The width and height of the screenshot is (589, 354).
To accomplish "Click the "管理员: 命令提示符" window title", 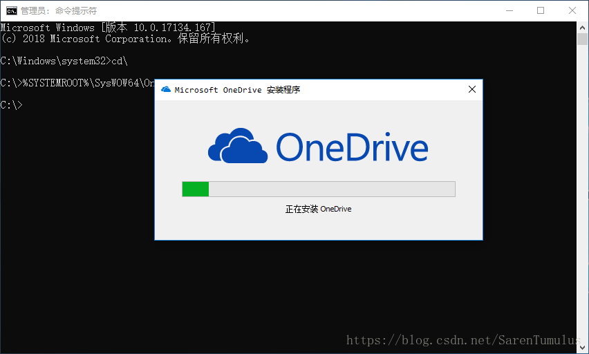I will pos(59,11).
